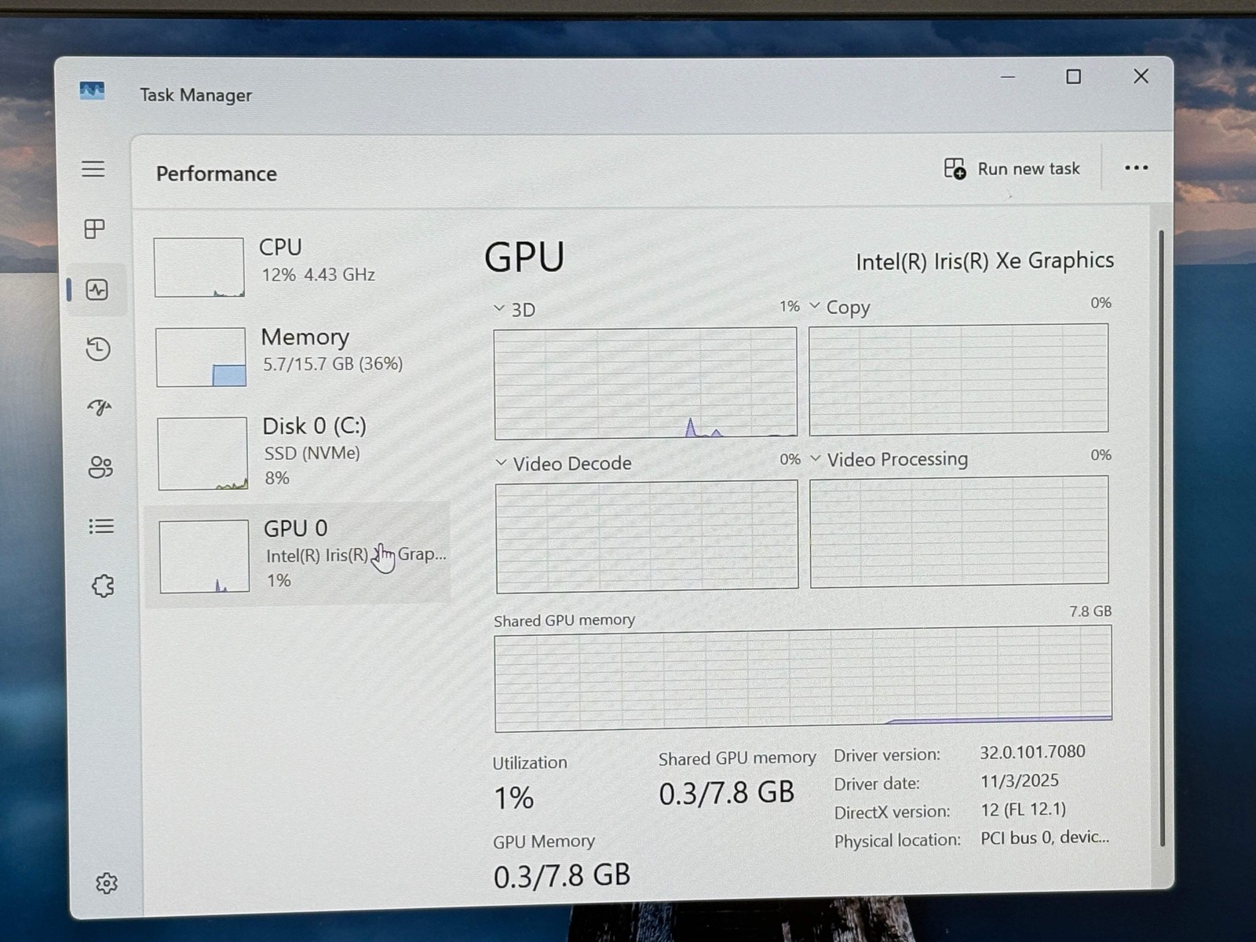Click driver version 32.0.101.7080
The image size is (1256, 942).
(x=1032, y=752)
